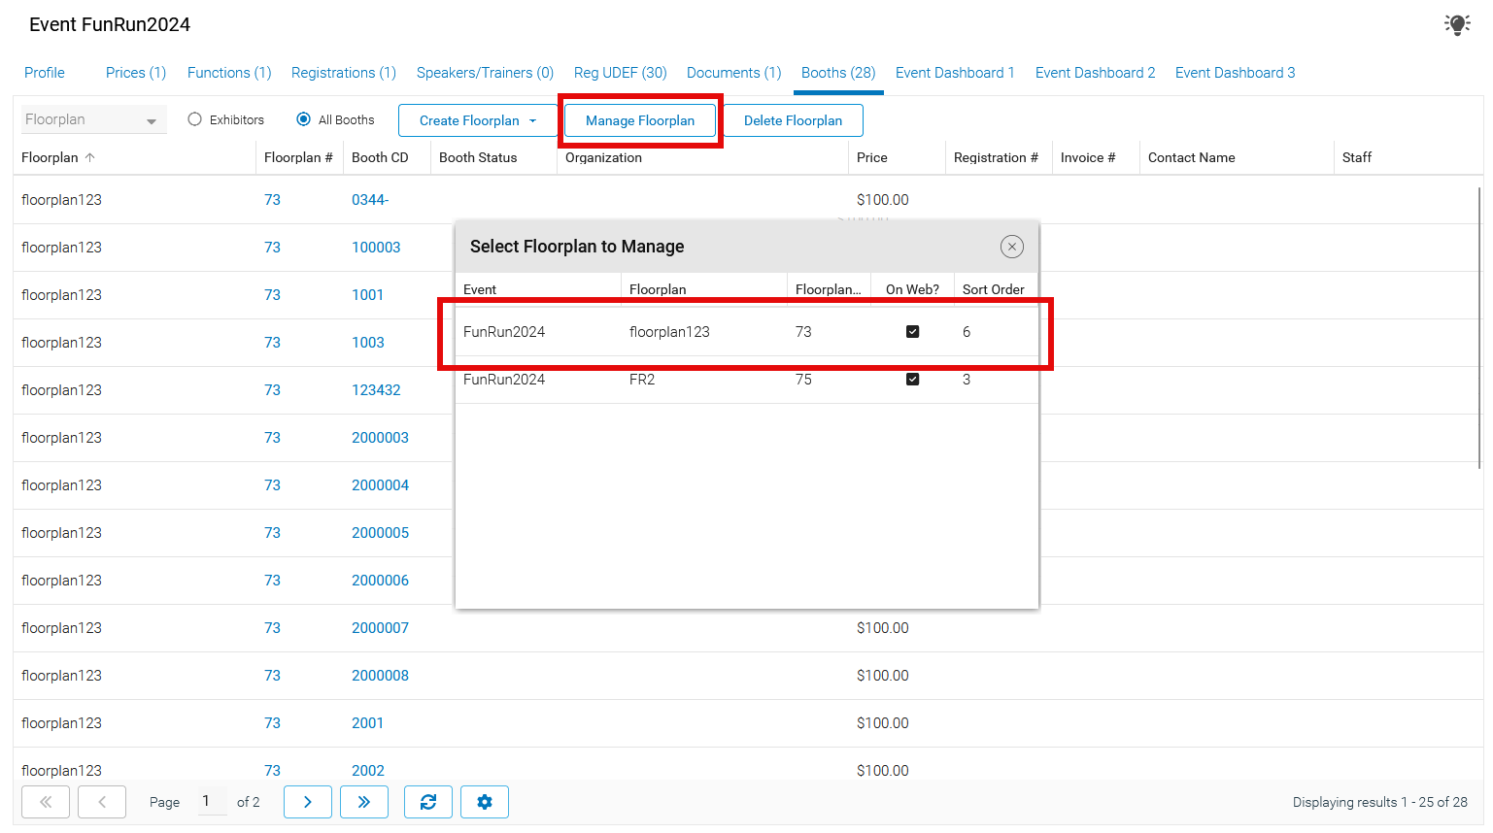Open booth code 2000003 link

[x=380, y=438]
